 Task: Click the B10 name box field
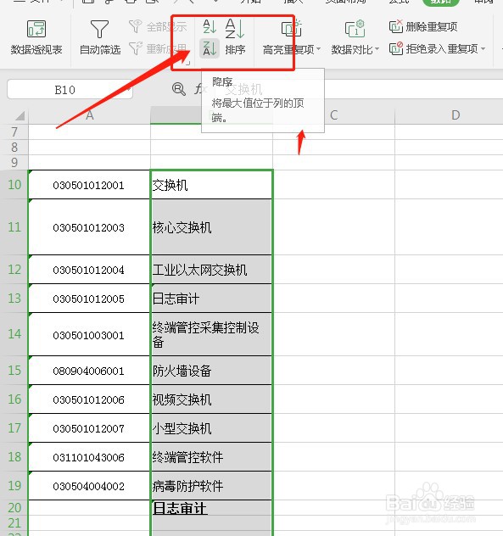(x=70, y=90)
